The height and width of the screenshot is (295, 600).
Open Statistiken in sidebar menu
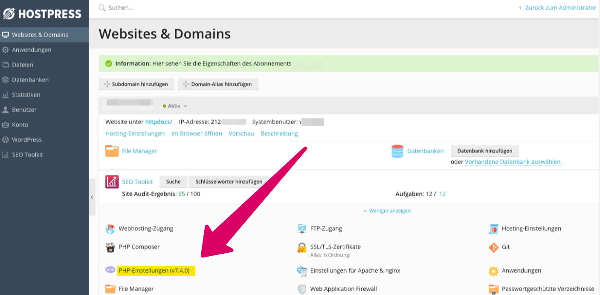click(x=44, y=95)
